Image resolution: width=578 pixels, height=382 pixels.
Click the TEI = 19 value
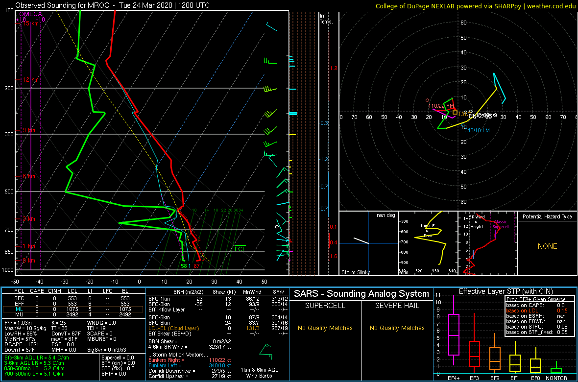97,329
